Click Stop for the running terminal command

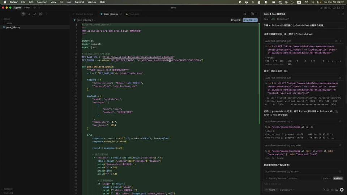tap(327, 178)
